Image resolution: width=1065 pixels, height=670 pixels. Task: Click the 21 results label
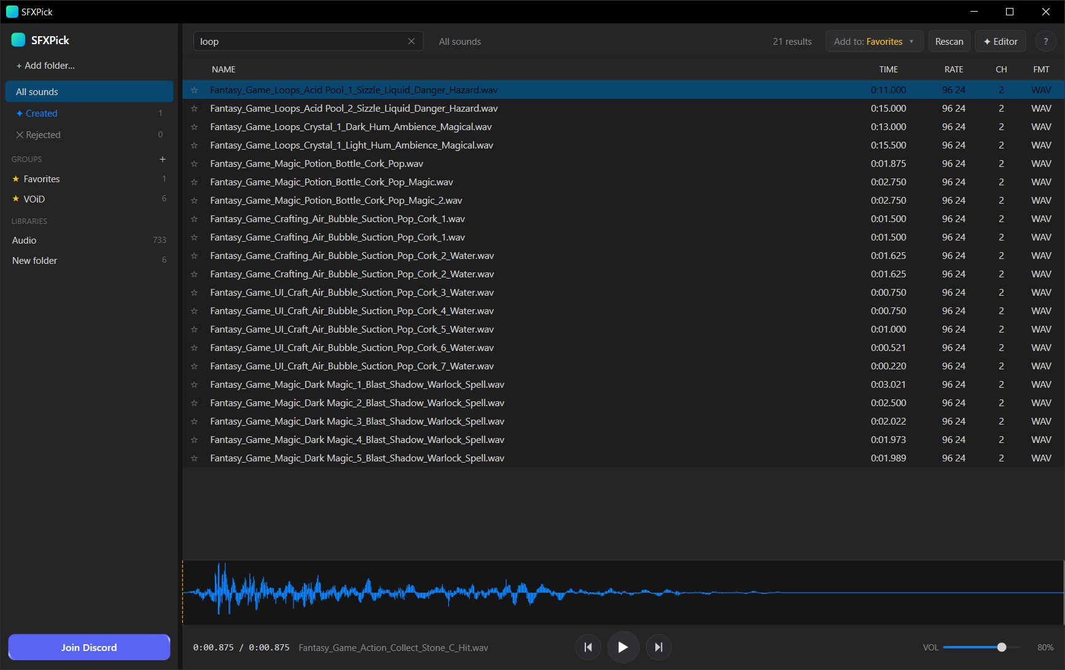(x=792, y=41)
